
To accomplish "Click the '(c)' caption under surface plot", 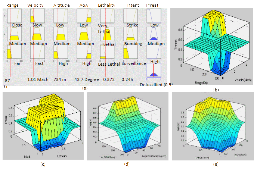I will pyautogui.click(x=43, y=164).
